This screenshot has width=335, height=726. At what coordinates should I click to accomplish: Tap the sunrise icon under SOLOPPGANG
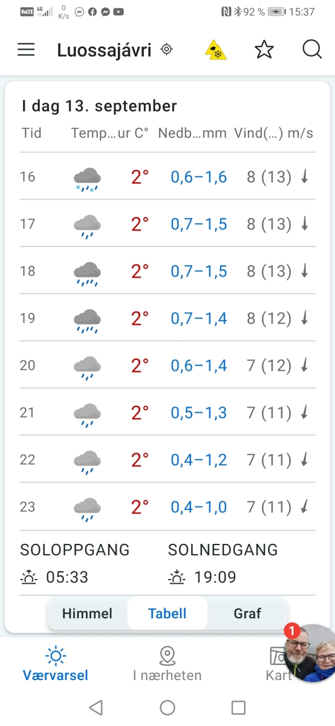(x=28, y=577)
